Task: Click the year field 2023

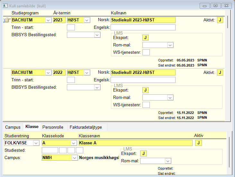Action: [x=59, y=20]
